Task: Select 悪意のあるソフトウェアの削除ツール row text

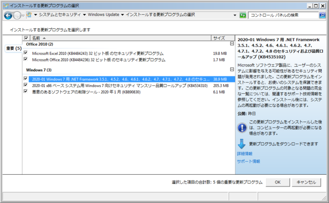Action: tap(86, 92)
